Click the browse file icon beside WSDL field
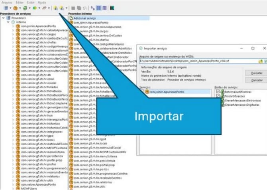The image size is (267, 190). [x=260, y=61]
